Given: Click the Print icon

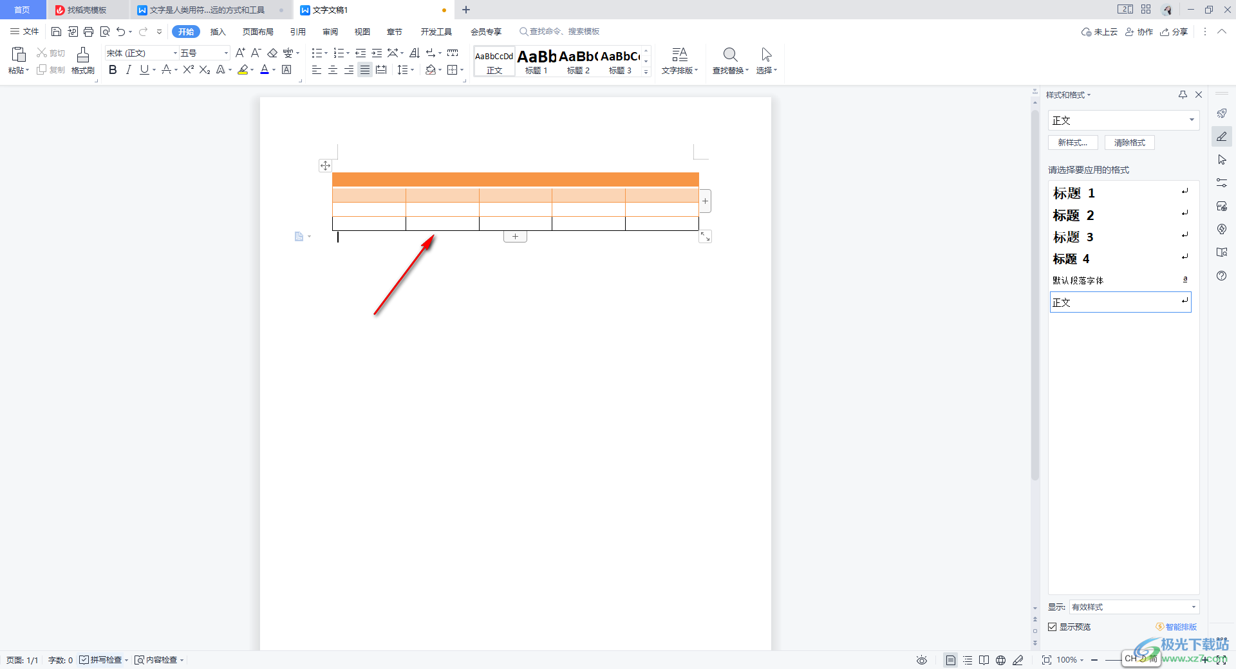Looking at the screenshot, I should [x=89, y=32].
